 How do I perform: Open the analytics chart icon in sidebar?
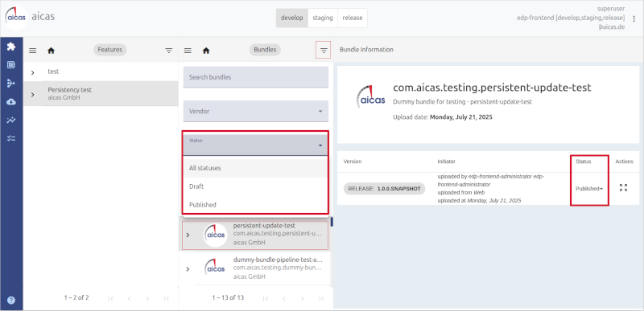11,120
